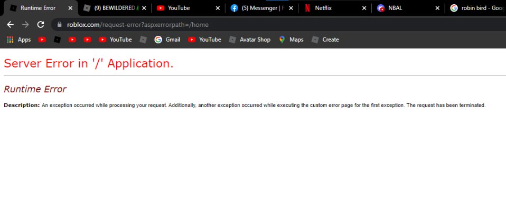Click the padlock site info icon

point(59,24)
